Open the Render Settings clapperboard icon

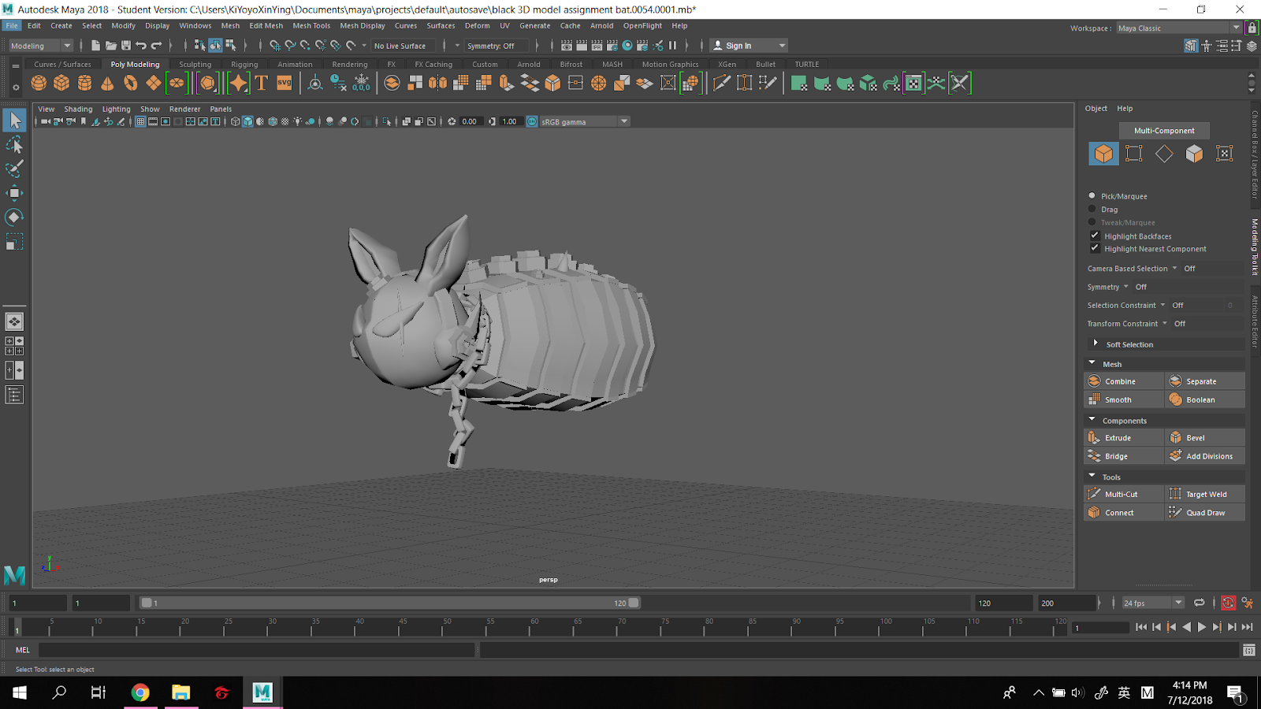pos(612,46)
